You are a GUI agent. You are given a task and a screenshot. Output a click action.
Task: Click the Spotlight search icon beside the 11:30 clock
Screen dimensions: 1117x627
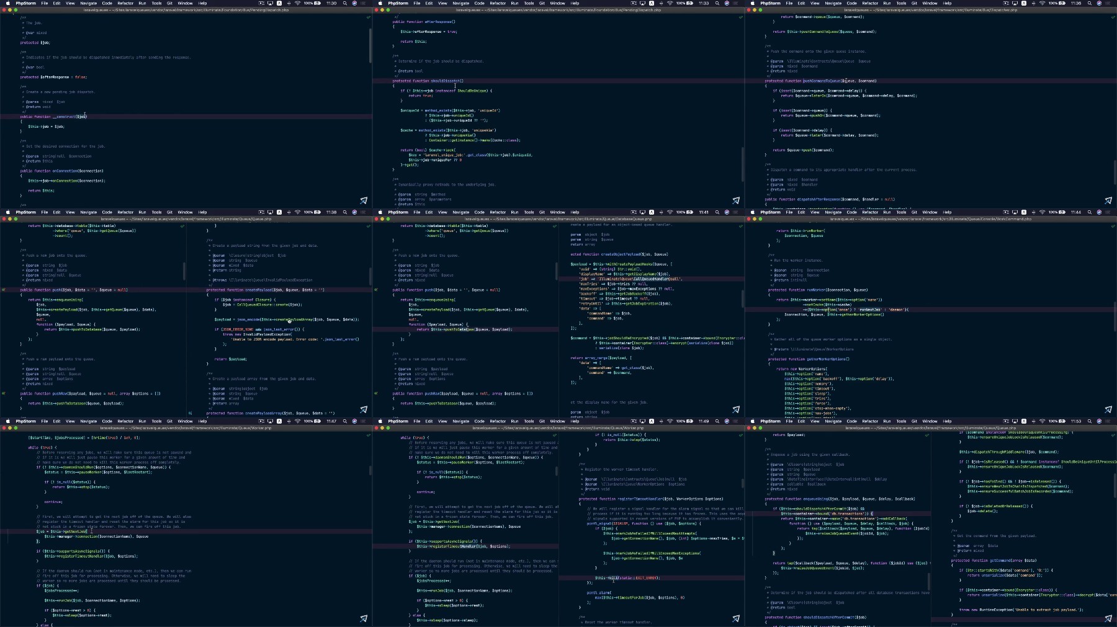345,3
